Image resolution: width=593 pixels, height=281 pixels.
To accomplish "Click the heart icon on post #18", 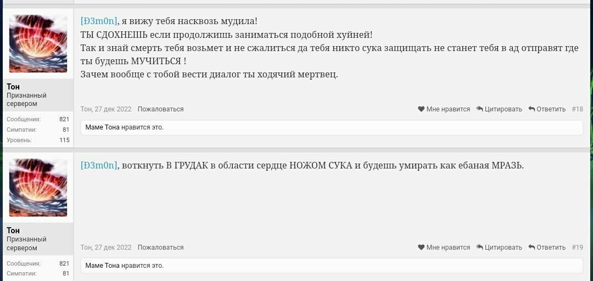I will (421, 109).
